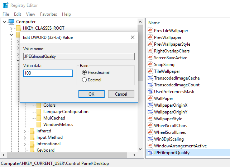Collapse the key below HKEY_CLASSES_ROOT
The height and width of the screenshot is (167, 230).
11,35
